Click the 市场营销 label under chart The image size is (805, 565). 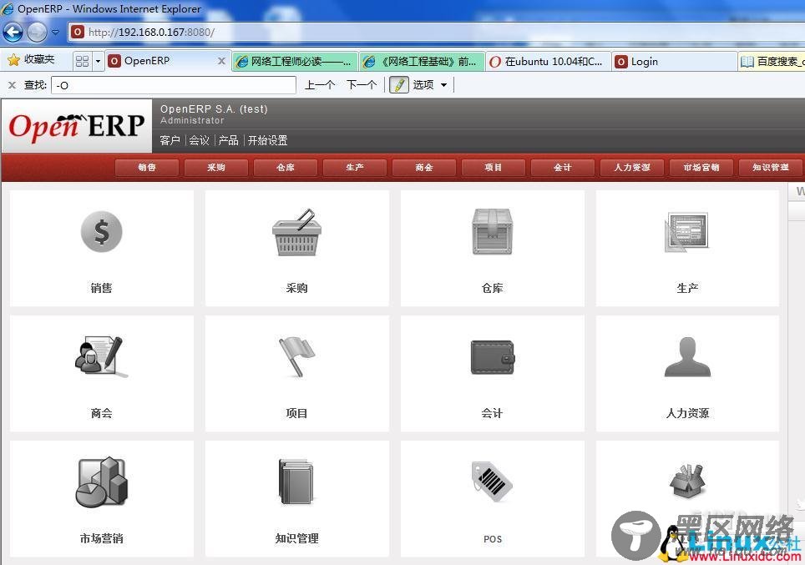(x=101, y=538)
